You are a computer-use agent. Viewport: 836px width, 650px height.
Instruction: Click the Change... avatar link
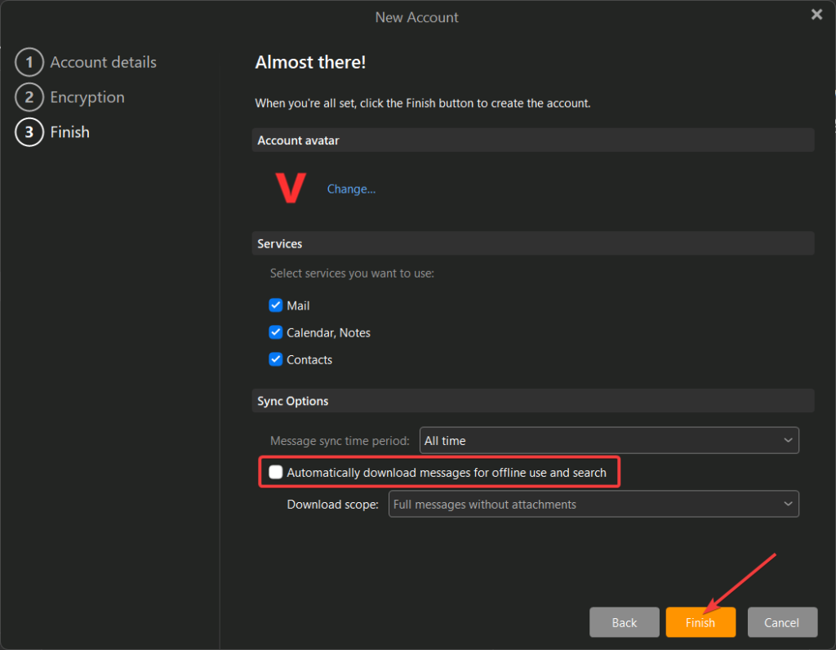pos(351,189)
